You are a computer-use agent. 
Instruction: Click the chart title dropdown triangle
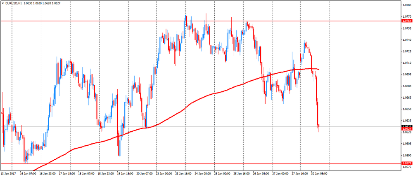click(x=2, y=3)
